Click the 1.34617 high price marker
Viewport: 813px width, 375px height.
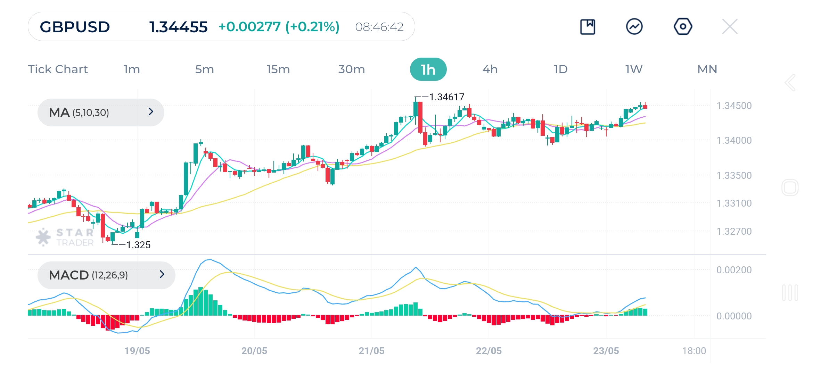point(446,97)
